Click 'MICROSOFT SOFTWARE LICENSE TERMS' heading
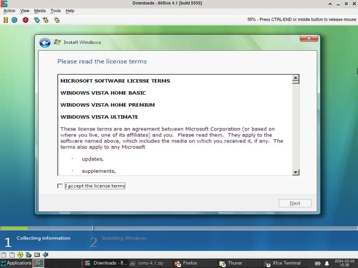The width and height of the screenshot is (358, 268). click(x=115, y=81)
